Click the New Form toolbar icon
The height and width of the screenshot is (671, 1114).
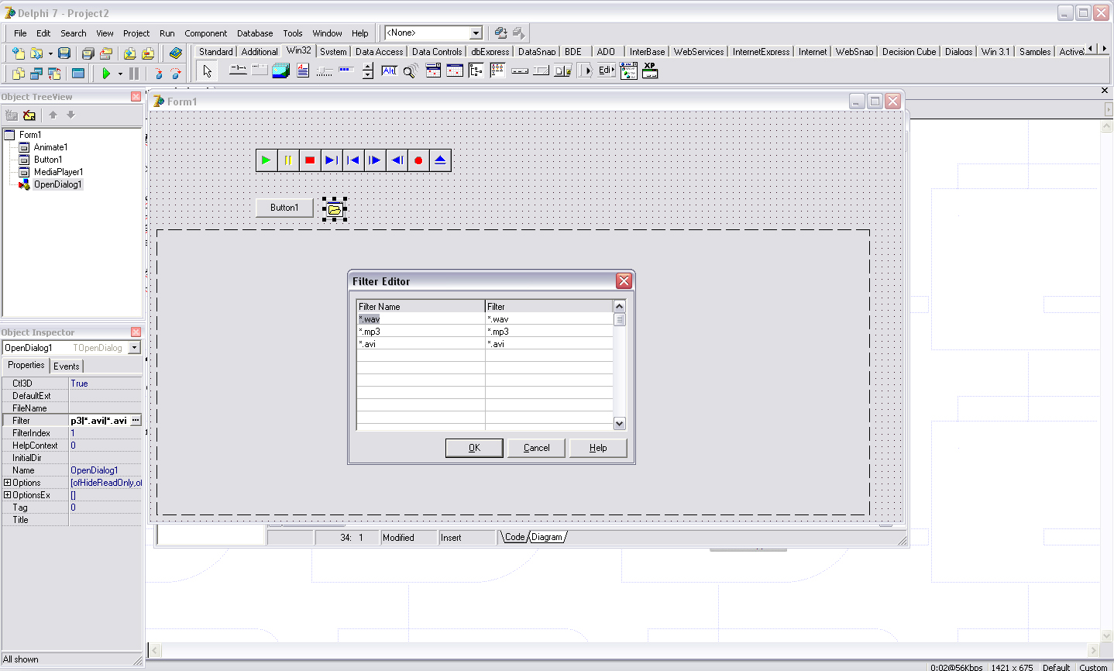(78, 74)
